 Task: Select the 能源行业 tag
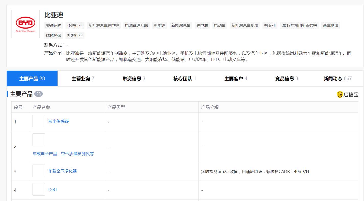click(x=75, y=35)
